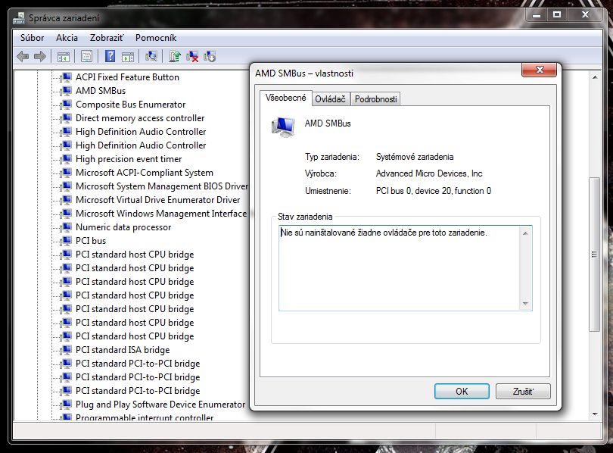Viewport: 613px width, 453px height.
Task: Select the Všeobecné tab
Action: (286, 98)
